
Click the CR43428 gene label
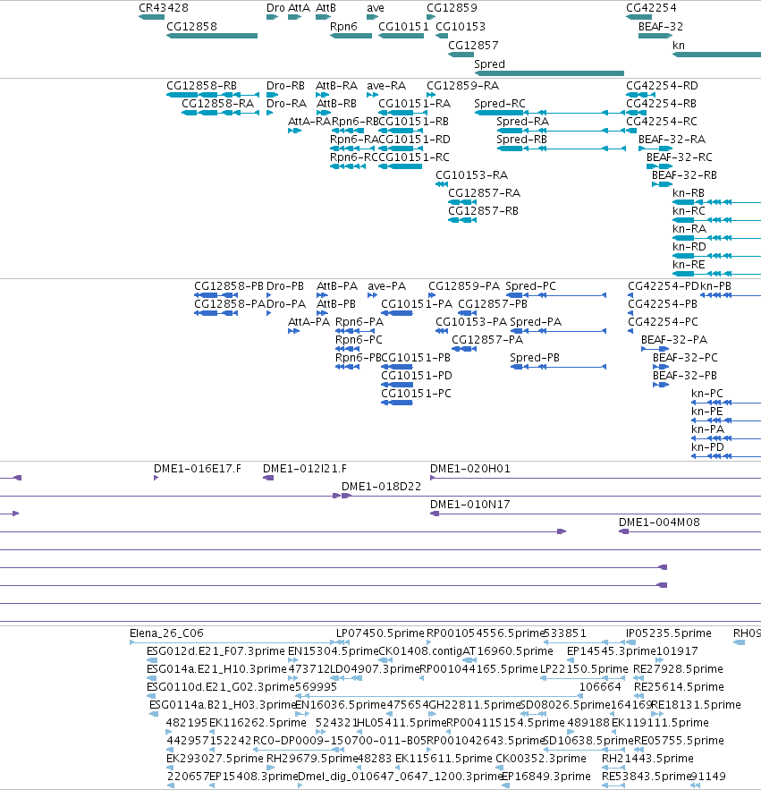tap(164, 8)
